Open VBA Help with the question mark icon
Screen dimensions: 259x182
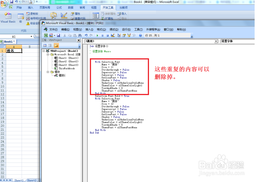point(140,35)
